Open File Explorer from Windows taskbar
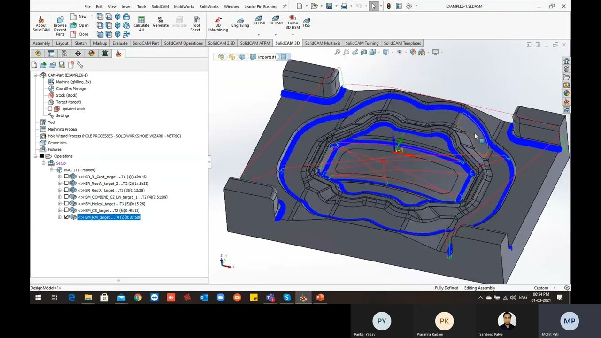The width and height of the screenshot is (601, 338). [x=88, y=298]
